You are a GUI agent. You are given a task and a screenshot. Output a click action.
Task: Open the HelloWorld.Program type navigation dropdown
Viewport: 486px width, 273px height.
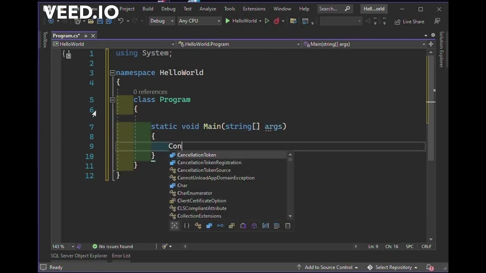point(239,44)
